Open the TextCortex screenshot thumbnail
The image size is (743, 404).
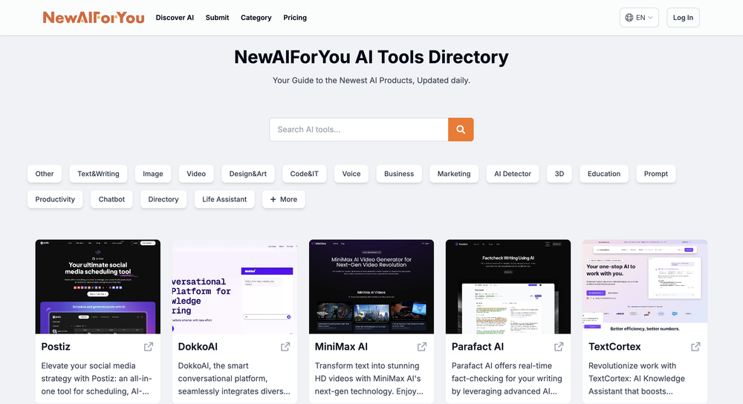coord(645,287)
